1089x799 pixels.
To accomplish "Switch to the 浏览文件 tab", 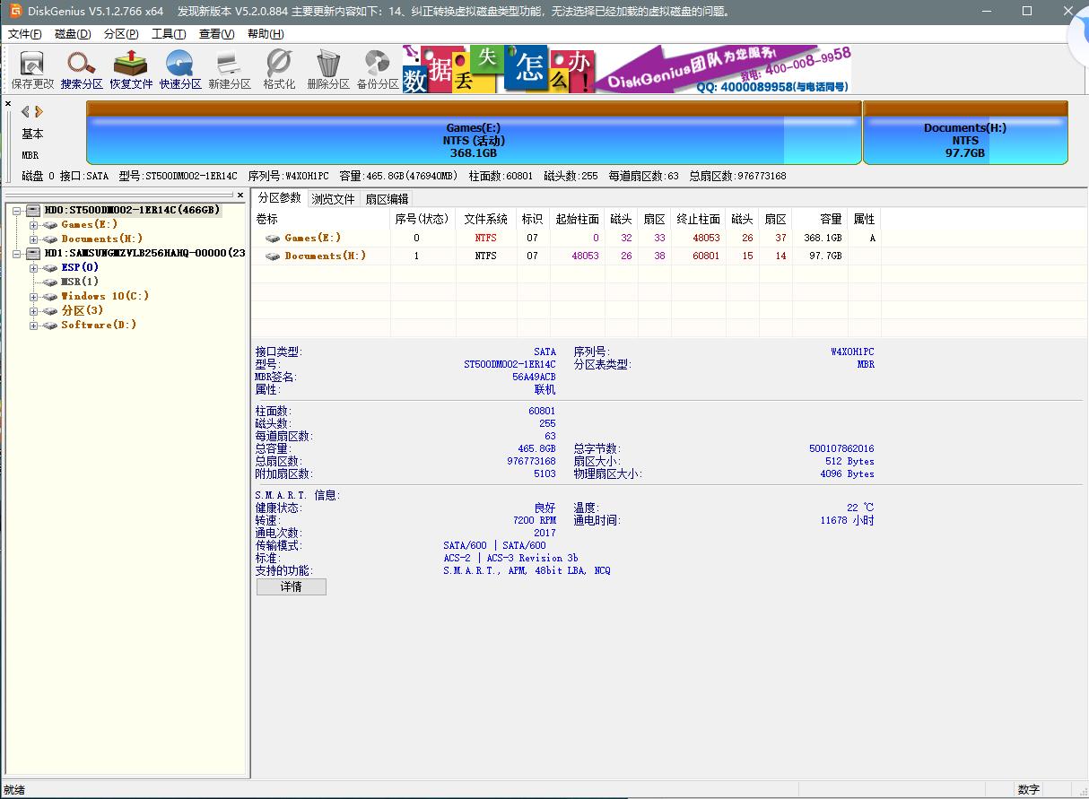I will 333,198.
